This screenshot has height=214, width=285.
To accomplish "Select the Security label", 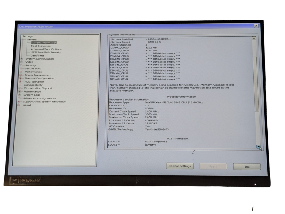I will (x=31, y=65).
